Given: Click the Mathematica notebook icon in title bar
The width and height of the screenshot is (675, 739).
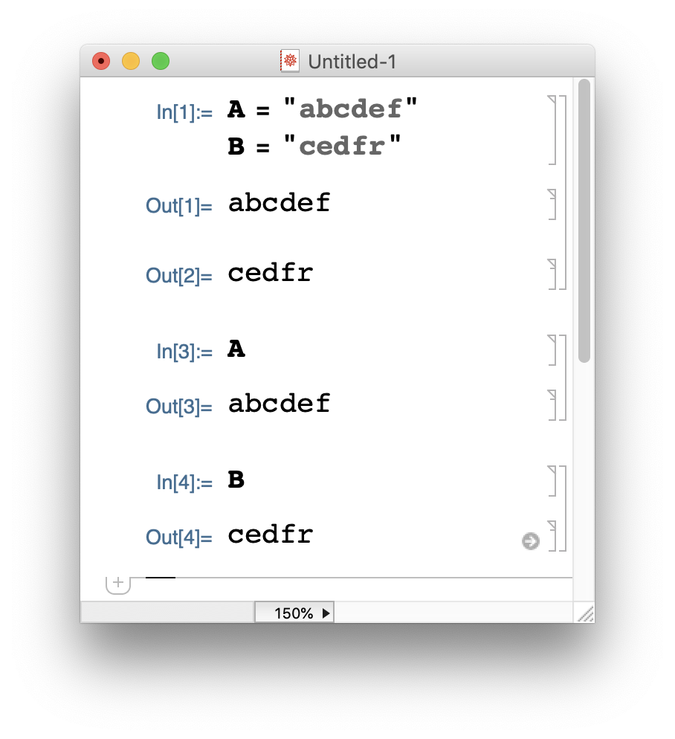Looking at the screenshot, I should [289, 61].
